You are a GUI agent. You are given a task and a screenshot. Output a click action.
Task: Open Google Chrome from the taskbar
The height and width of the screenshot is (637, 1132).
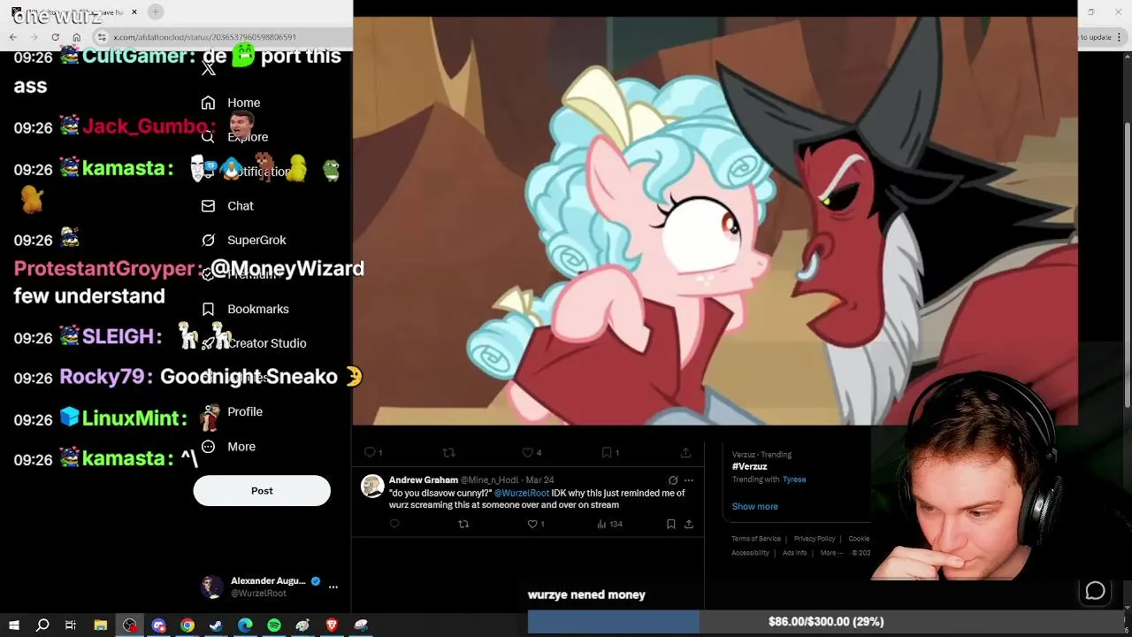[187, 625]
